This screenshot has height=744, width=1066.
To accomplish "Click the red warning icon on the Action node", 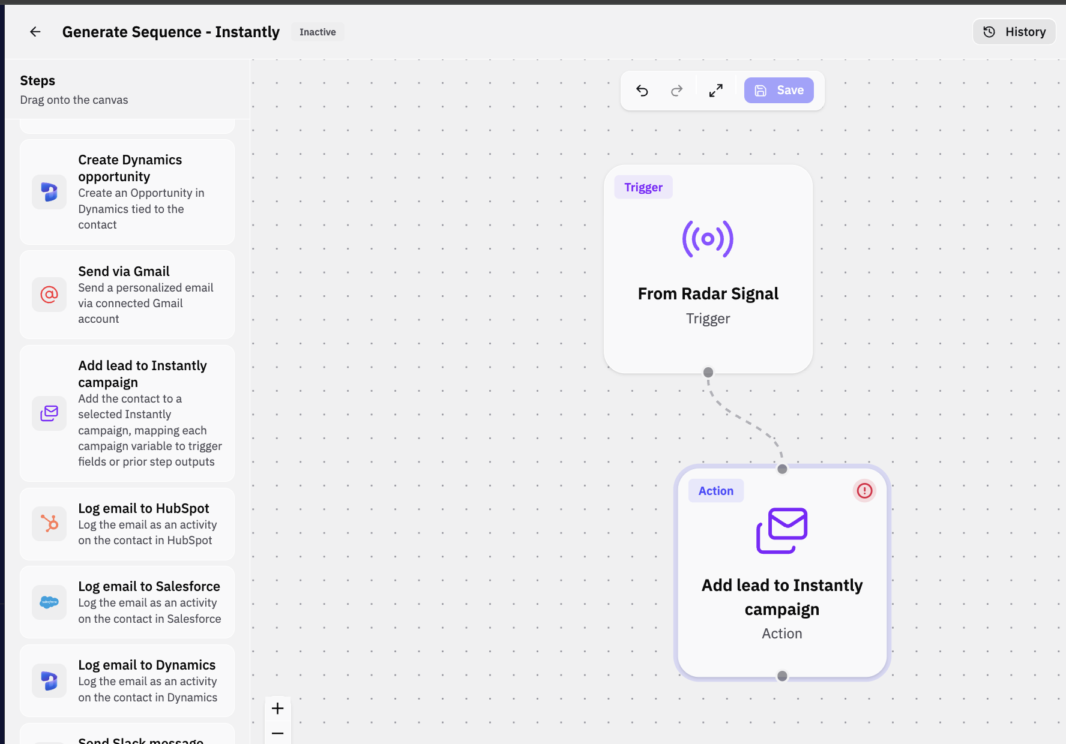I will 864,491.
